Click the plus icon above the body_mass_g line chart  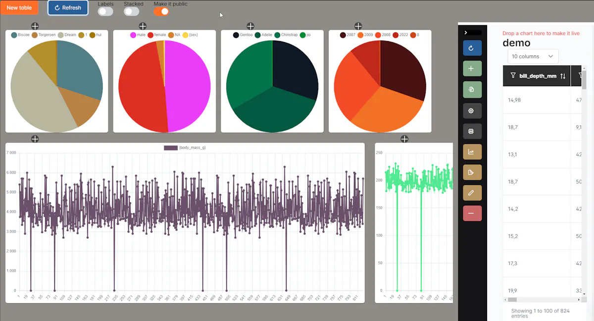(x=35, y=139)
